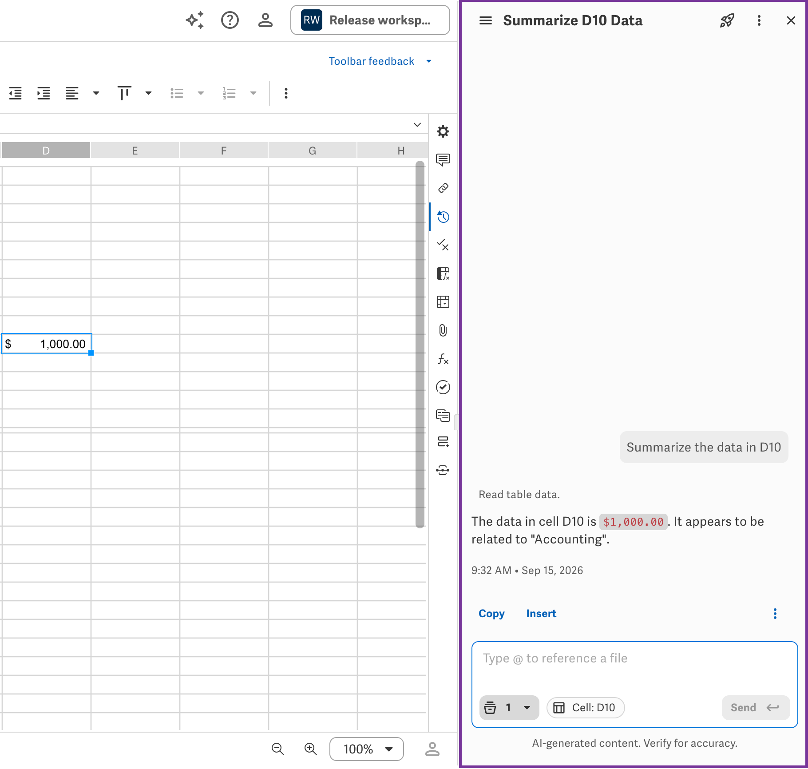Open the numbered list dropdown arrow
Screen dimensions: 808x769
[253, 93]
